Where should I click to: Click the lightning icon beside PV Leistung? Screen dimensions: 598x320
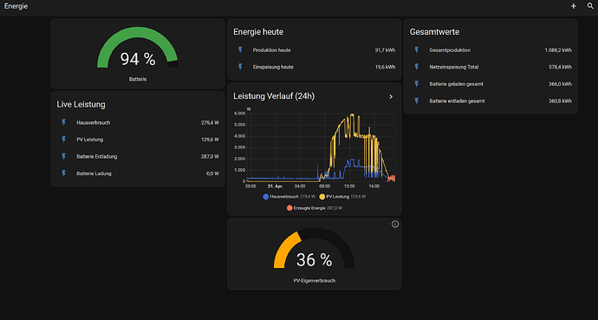[x=63, y=140]
